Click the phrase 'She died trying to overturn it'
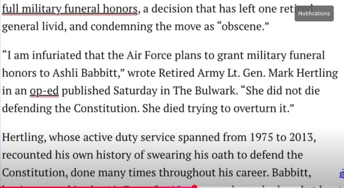The width and height of the screenshot is (344, 188). (215, 108)
